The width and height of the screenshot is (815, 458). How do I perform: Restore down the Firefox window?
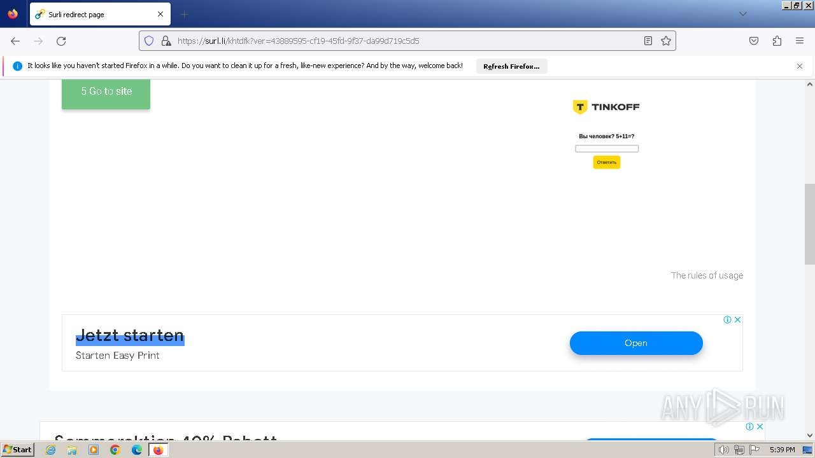pos(797,5)
